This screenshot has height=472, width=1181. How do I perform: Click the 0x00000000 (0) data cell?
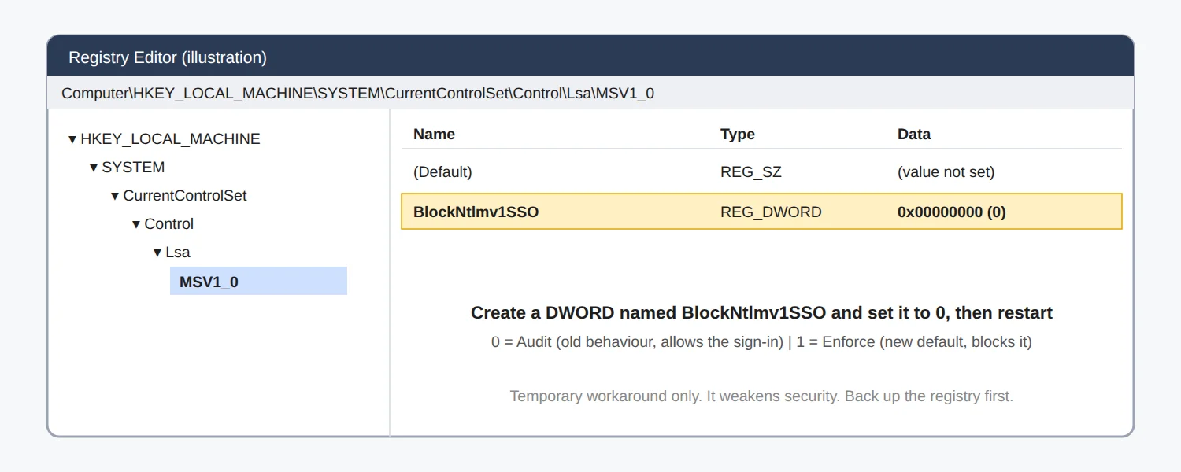[x=952, y=212]
